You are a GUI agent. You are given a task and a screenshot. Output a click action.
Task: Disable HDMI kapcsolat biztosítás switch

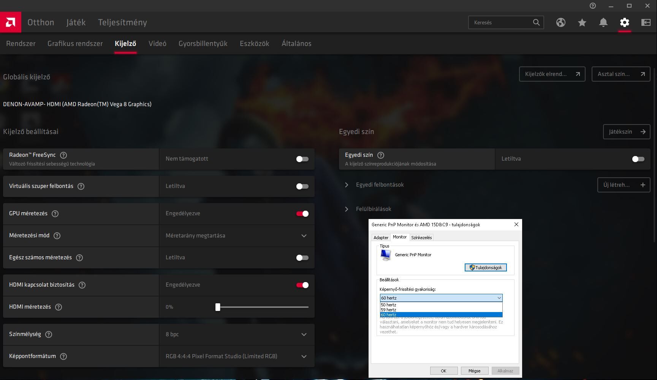click(302, 285)
